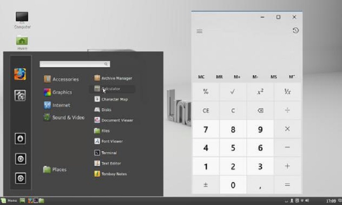Click the divide key
The image size is (342, 205).
pos(287,111)
